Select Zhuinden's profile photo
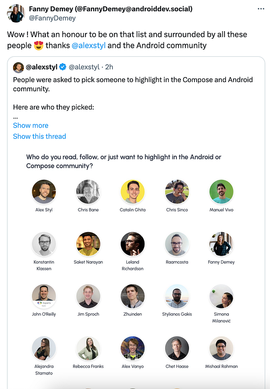The width and height of the screenshot is (270, 389). (x=132, y=296)
